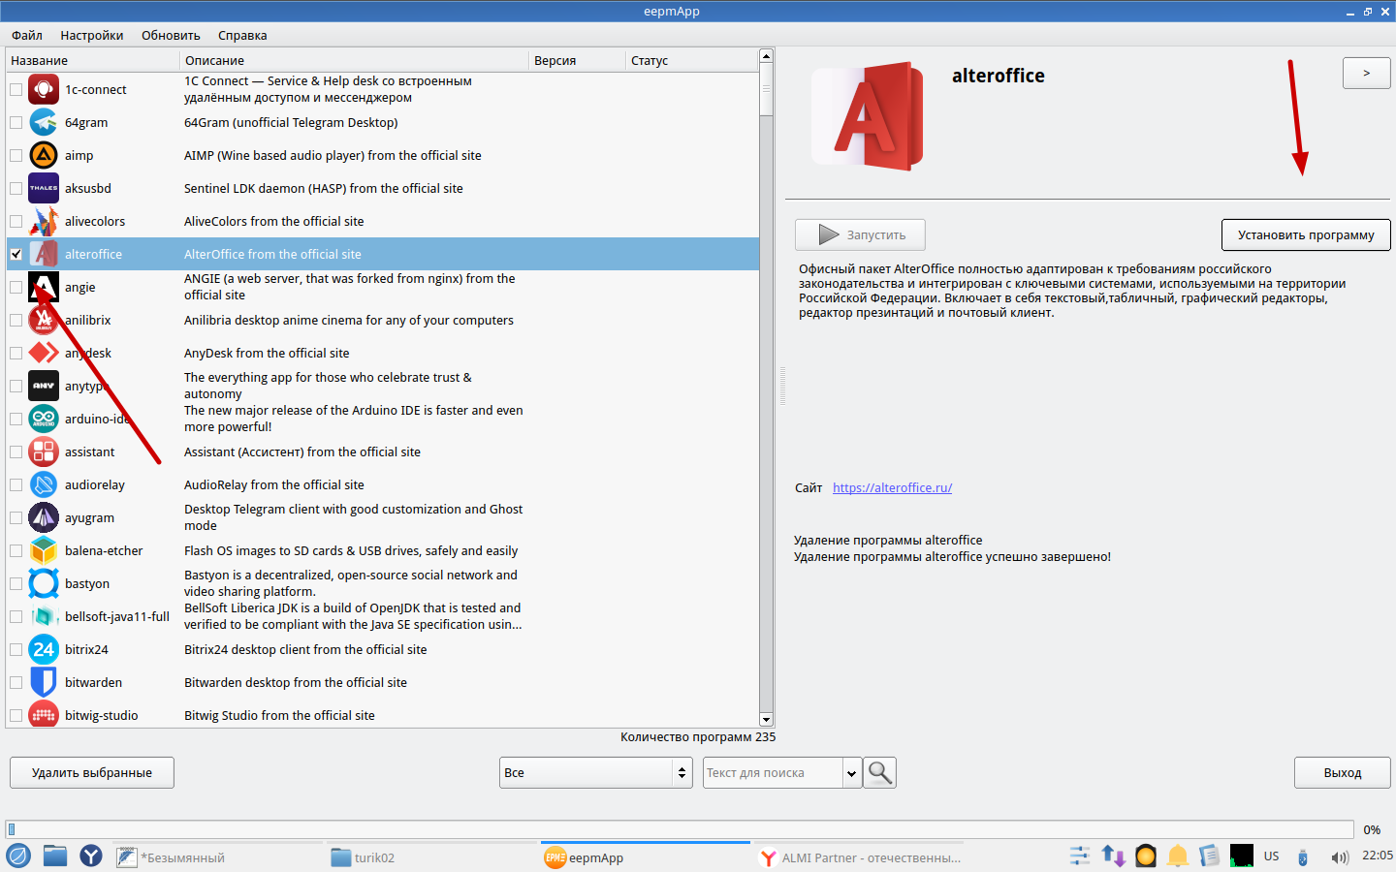Click the anytype black icon
The height and width of the screenshot is (872, 1396).
[x=44, y=386]
